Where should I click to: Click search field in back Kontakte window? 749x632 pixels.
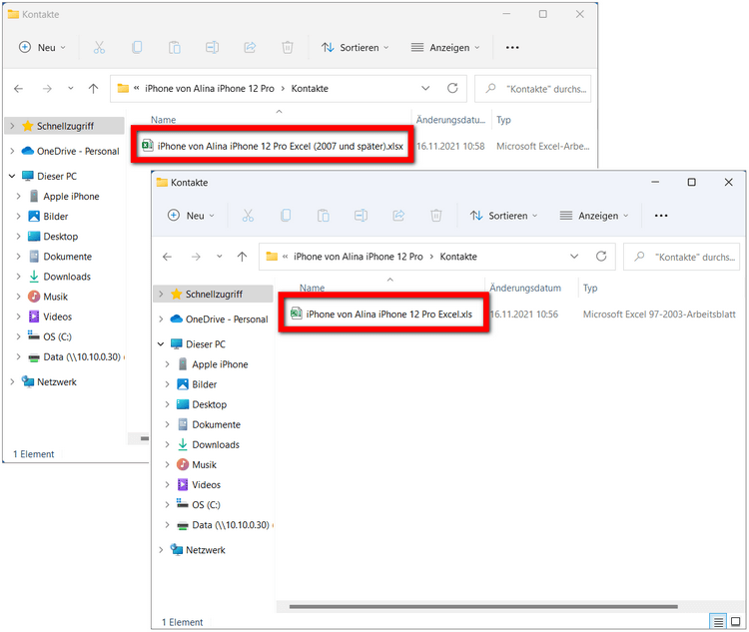(532, 89)
